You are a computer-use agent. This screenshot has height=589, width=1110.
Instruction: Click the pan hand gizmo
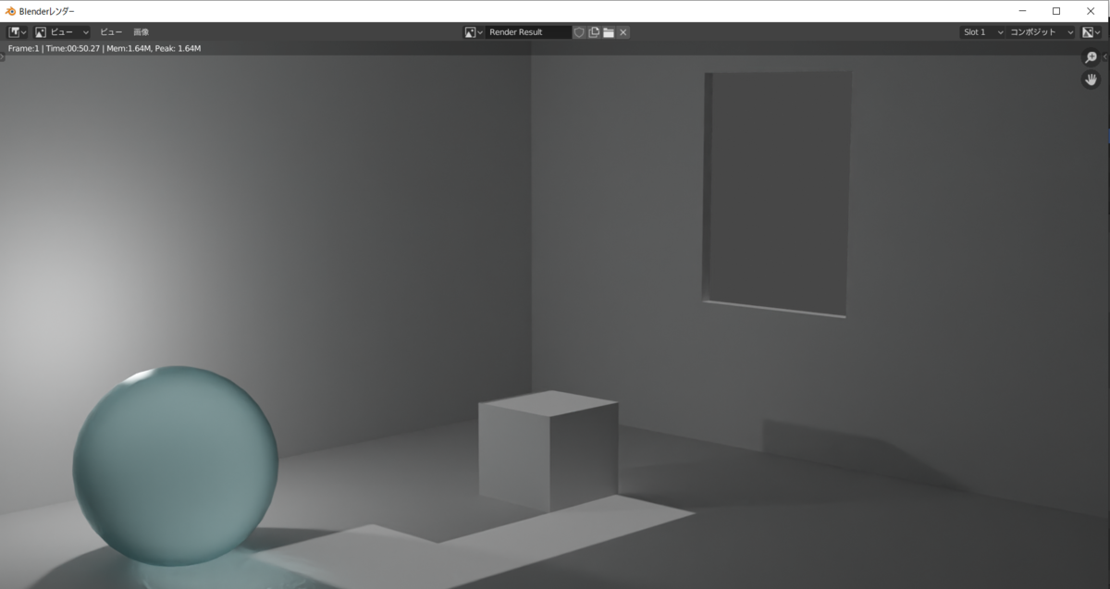(1091, 80)
